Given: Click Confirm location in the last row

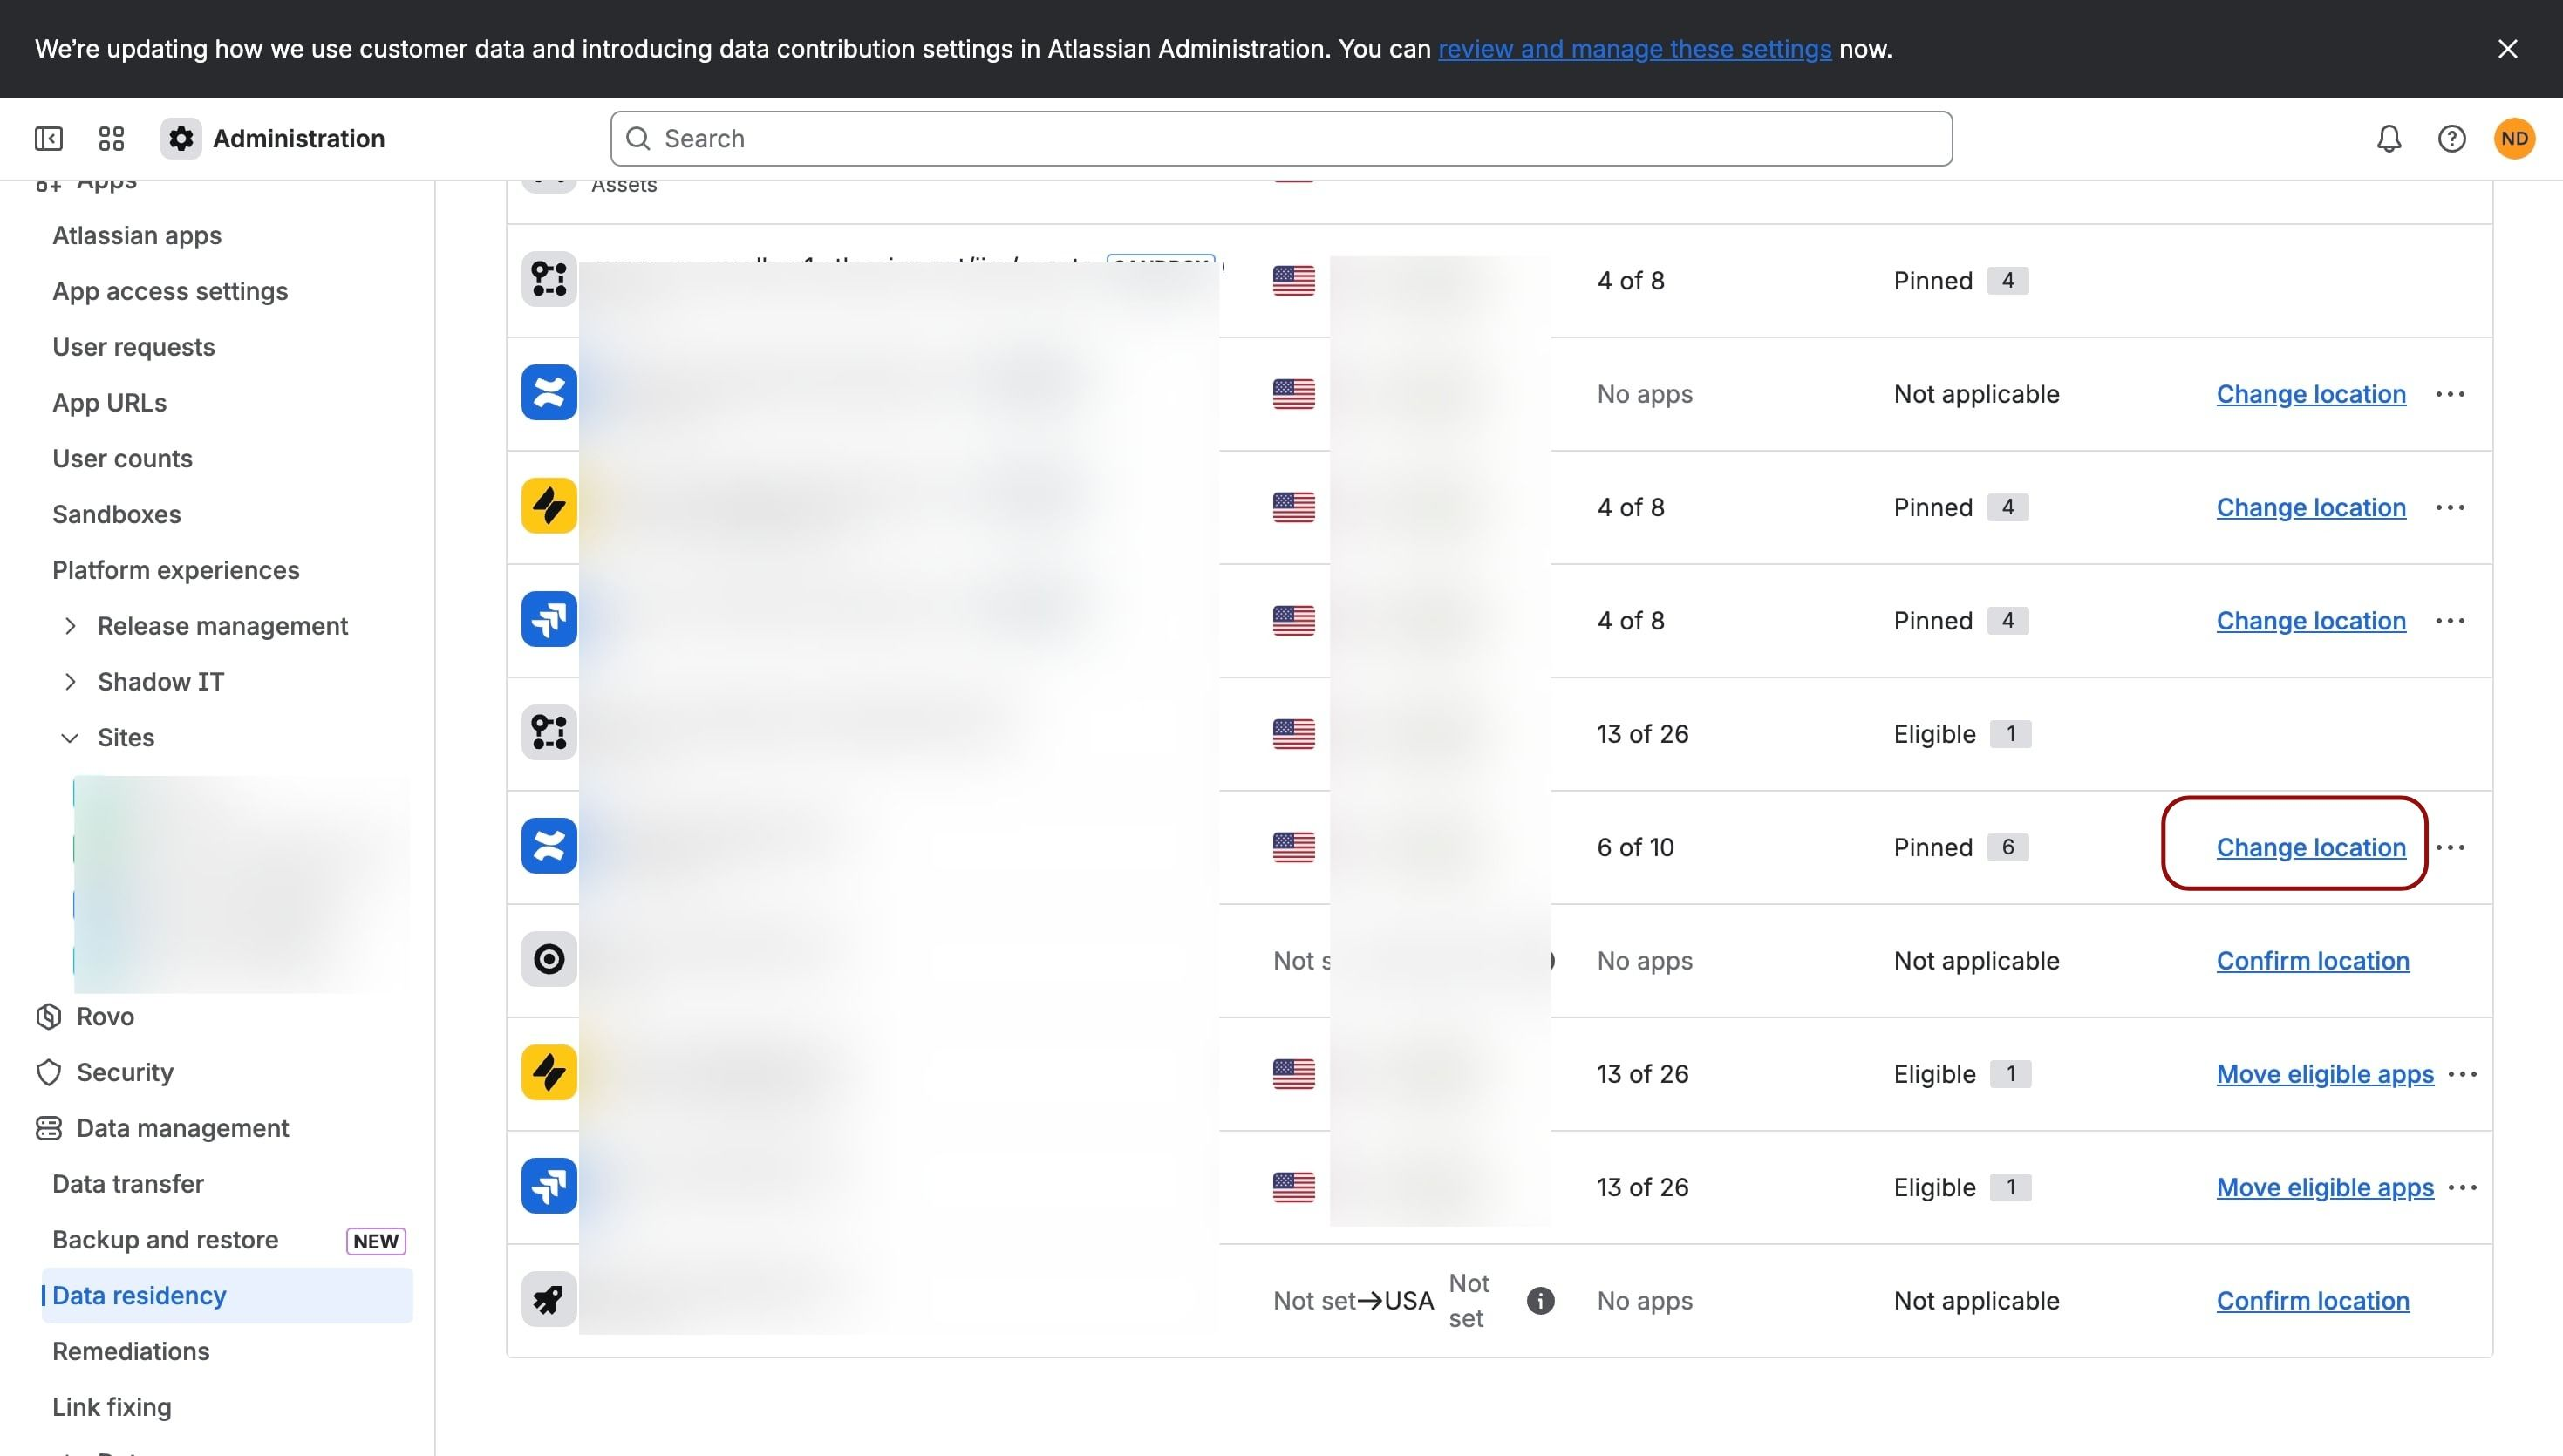Looking at the screenshot, I should click(x=2312, y=1300).
